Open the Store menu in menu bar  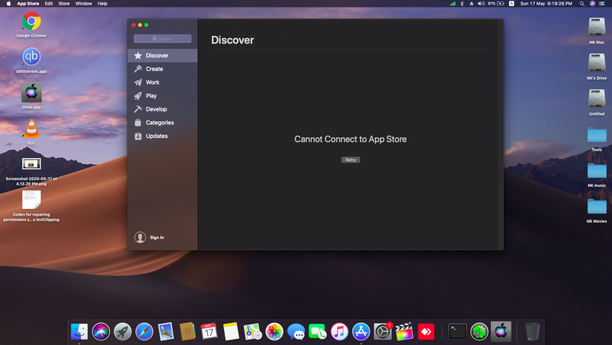pos(64,4)
